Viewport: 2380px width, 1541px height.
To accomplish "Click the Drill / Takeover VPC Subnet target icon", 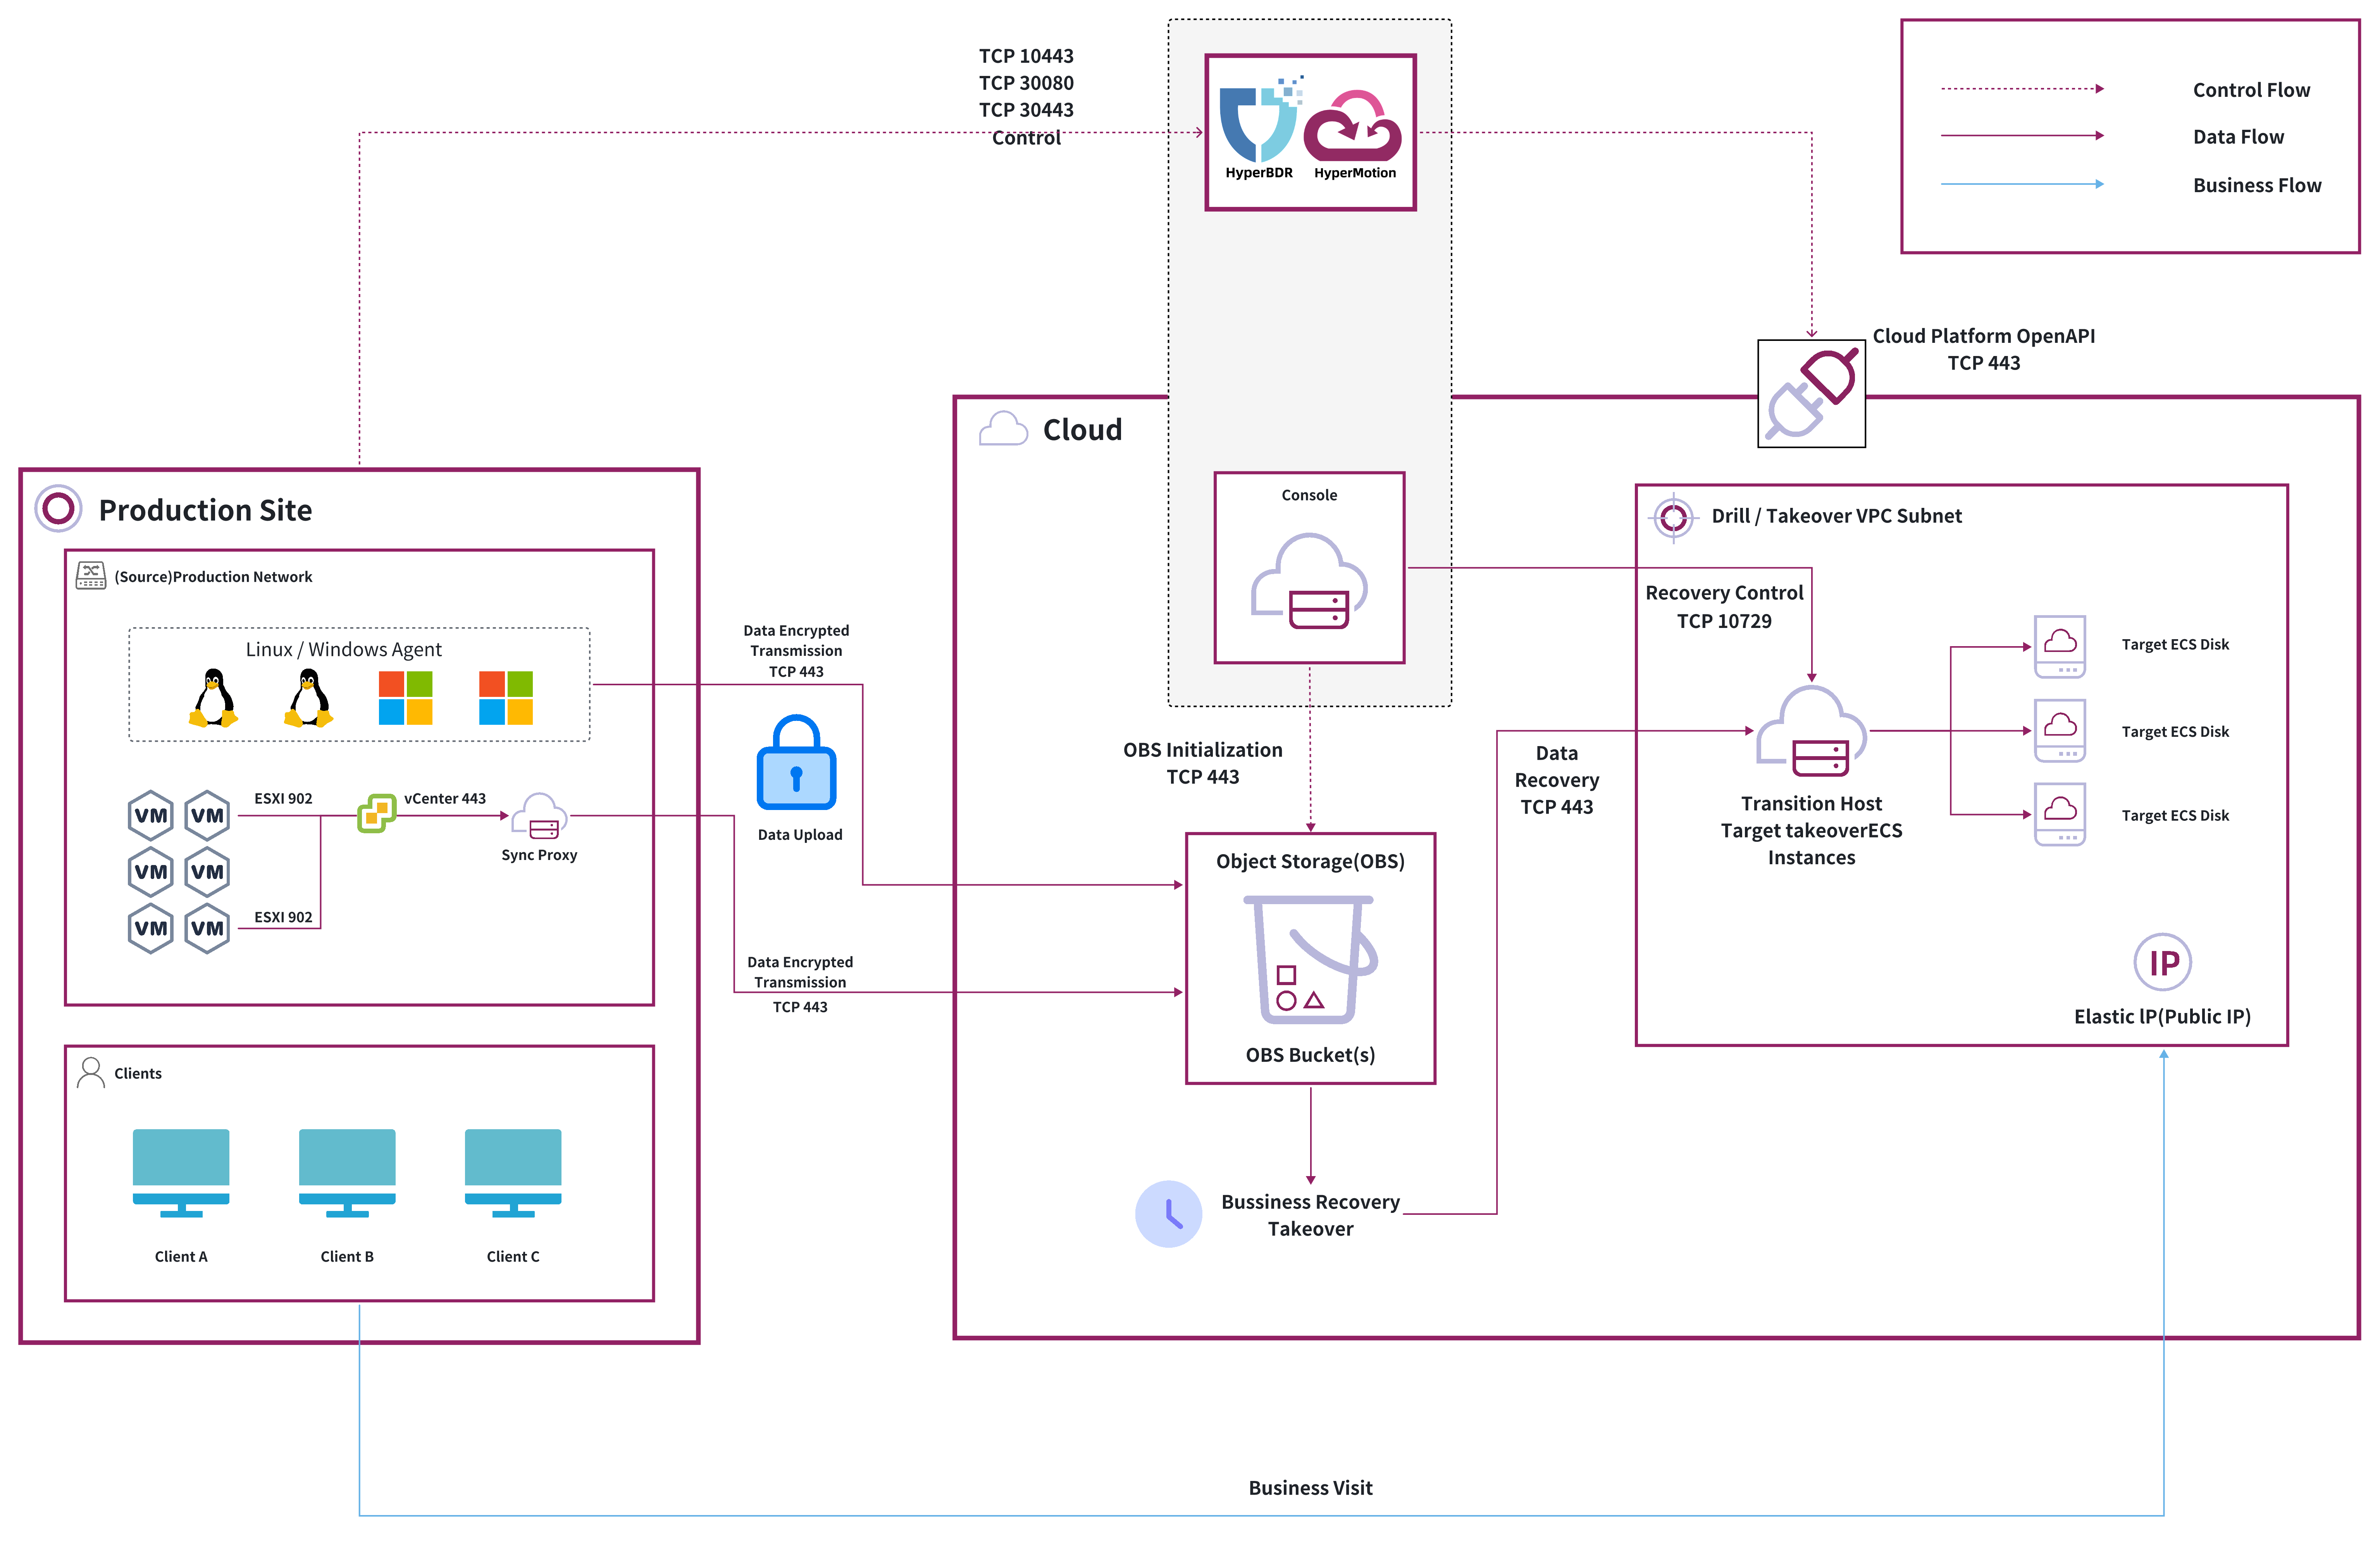I will click(x=1673, y=518).
